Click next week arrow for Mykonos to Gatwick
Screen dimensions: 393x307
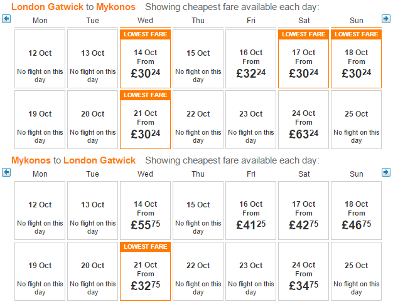click(386, 172)
